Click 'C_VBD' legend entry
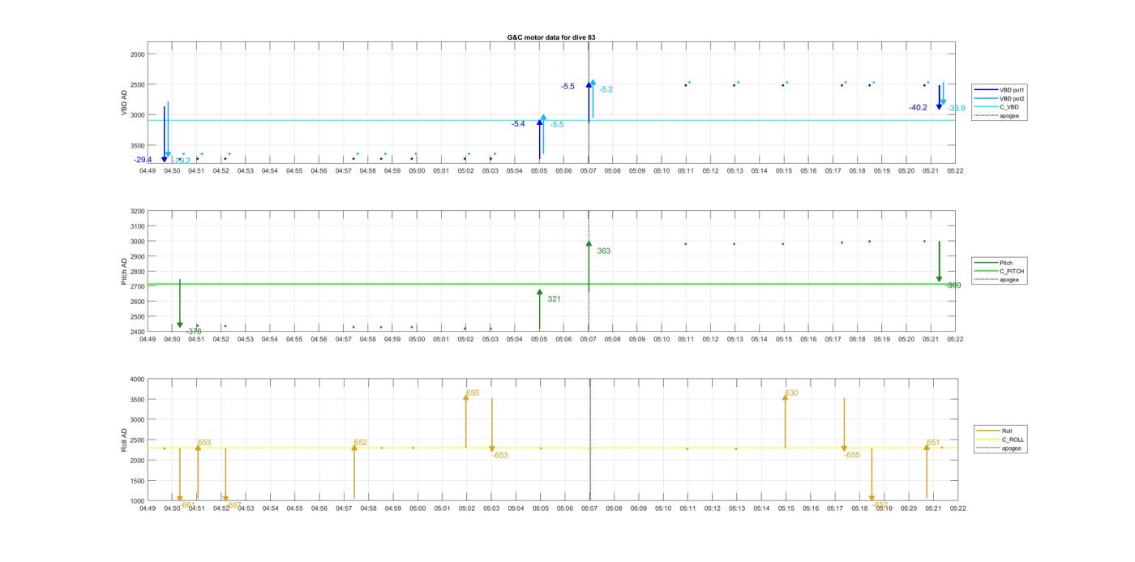This screenshot has height=562, width=1135. click(1008, 107)
